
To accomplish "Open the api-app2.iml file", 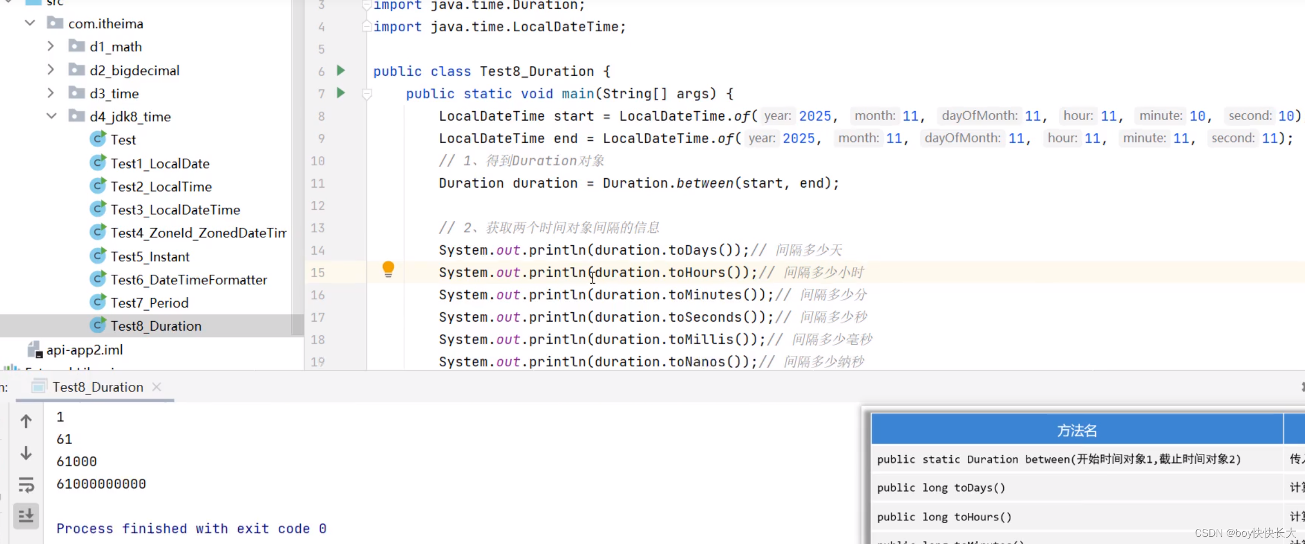I will (84, 350).
